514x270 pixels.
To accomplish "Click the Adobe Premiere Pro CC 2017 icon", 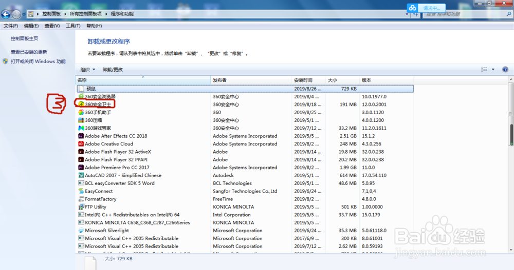I will (x=81, y=168).
